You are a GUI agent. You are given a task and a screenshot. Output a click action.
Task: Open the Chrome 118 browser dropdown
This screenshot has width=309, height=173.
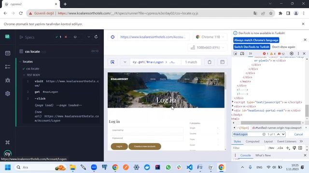tap(210, 37)
